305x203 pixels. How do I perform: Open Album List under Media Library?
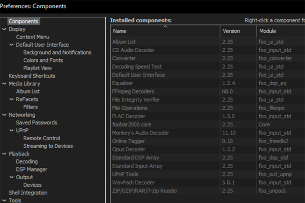click(x=28, y=91)
